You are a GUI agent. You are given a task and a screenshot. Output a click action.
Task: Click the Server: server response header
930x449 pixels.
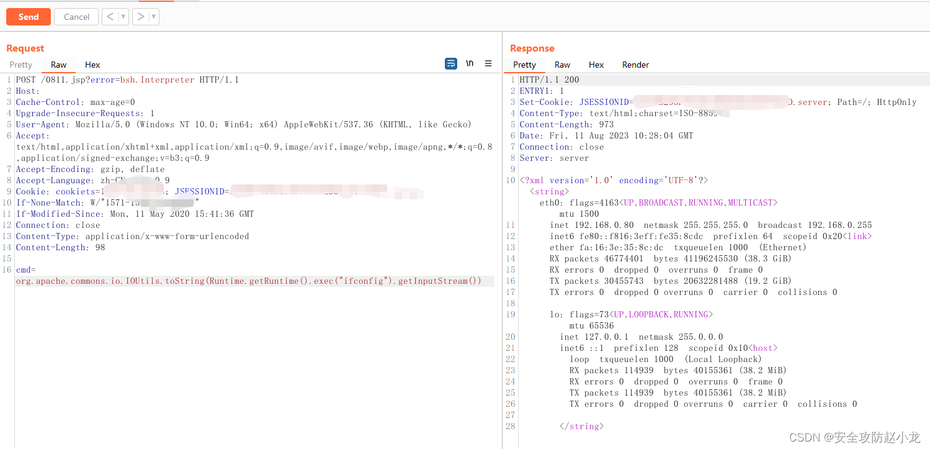click(x=554, y=158)
